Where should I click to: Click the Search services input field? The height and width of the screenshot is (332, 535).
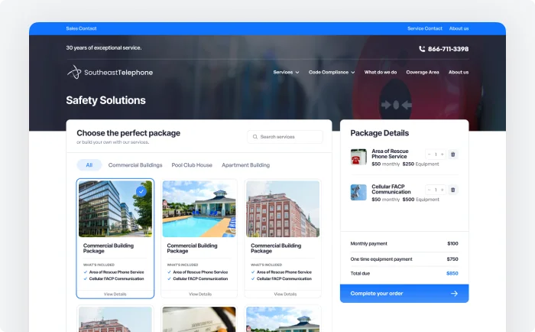[x=289, y=137]
